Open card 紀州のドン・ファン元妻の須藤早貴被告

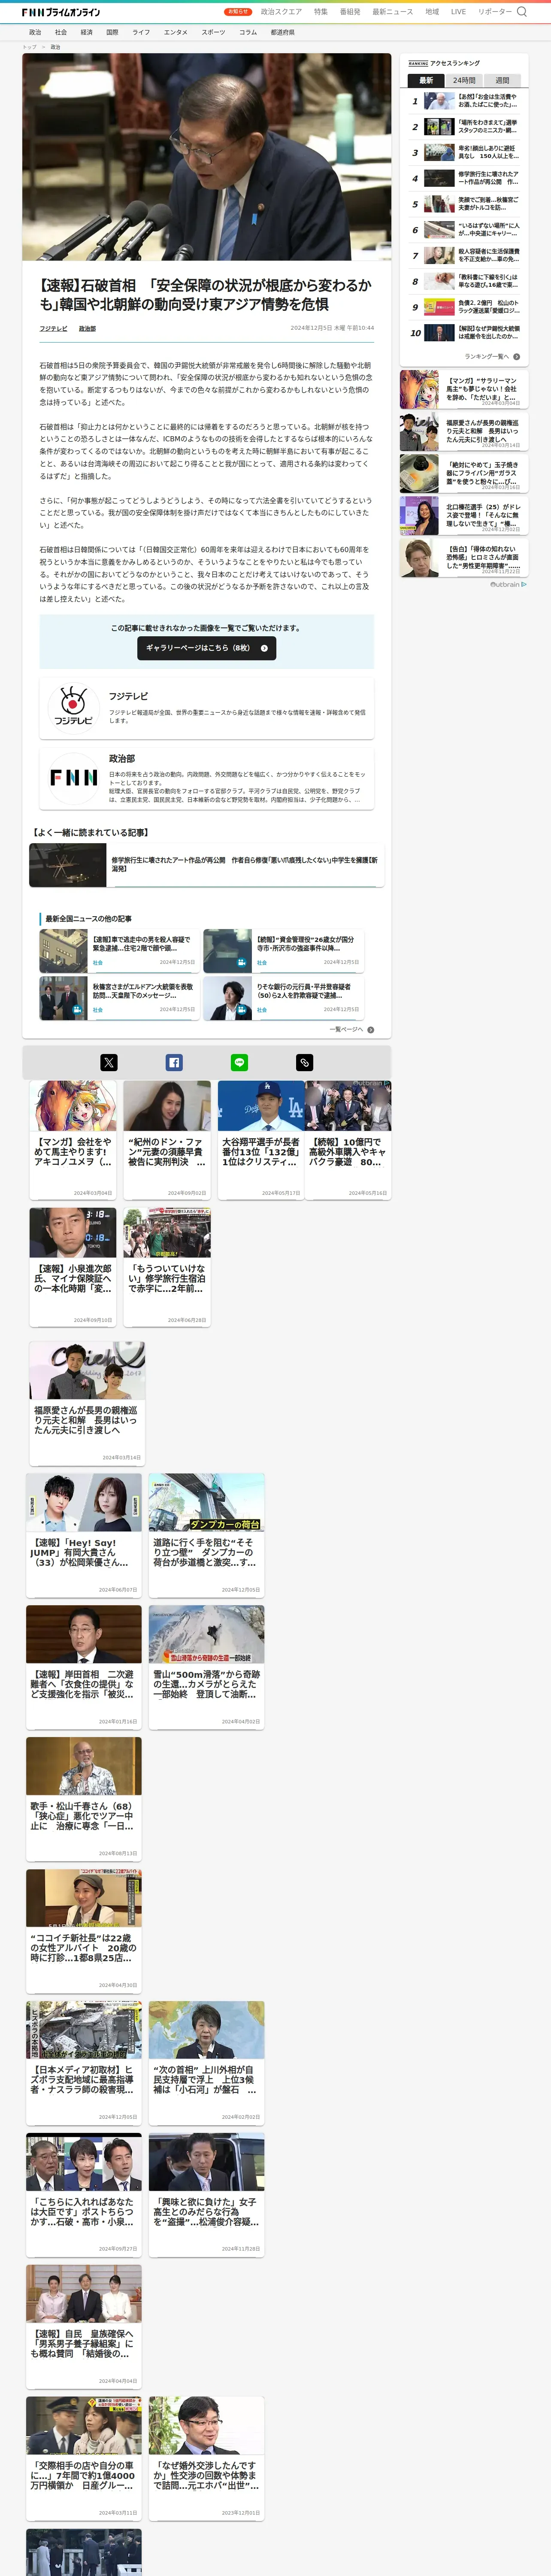click(167, 1139)
